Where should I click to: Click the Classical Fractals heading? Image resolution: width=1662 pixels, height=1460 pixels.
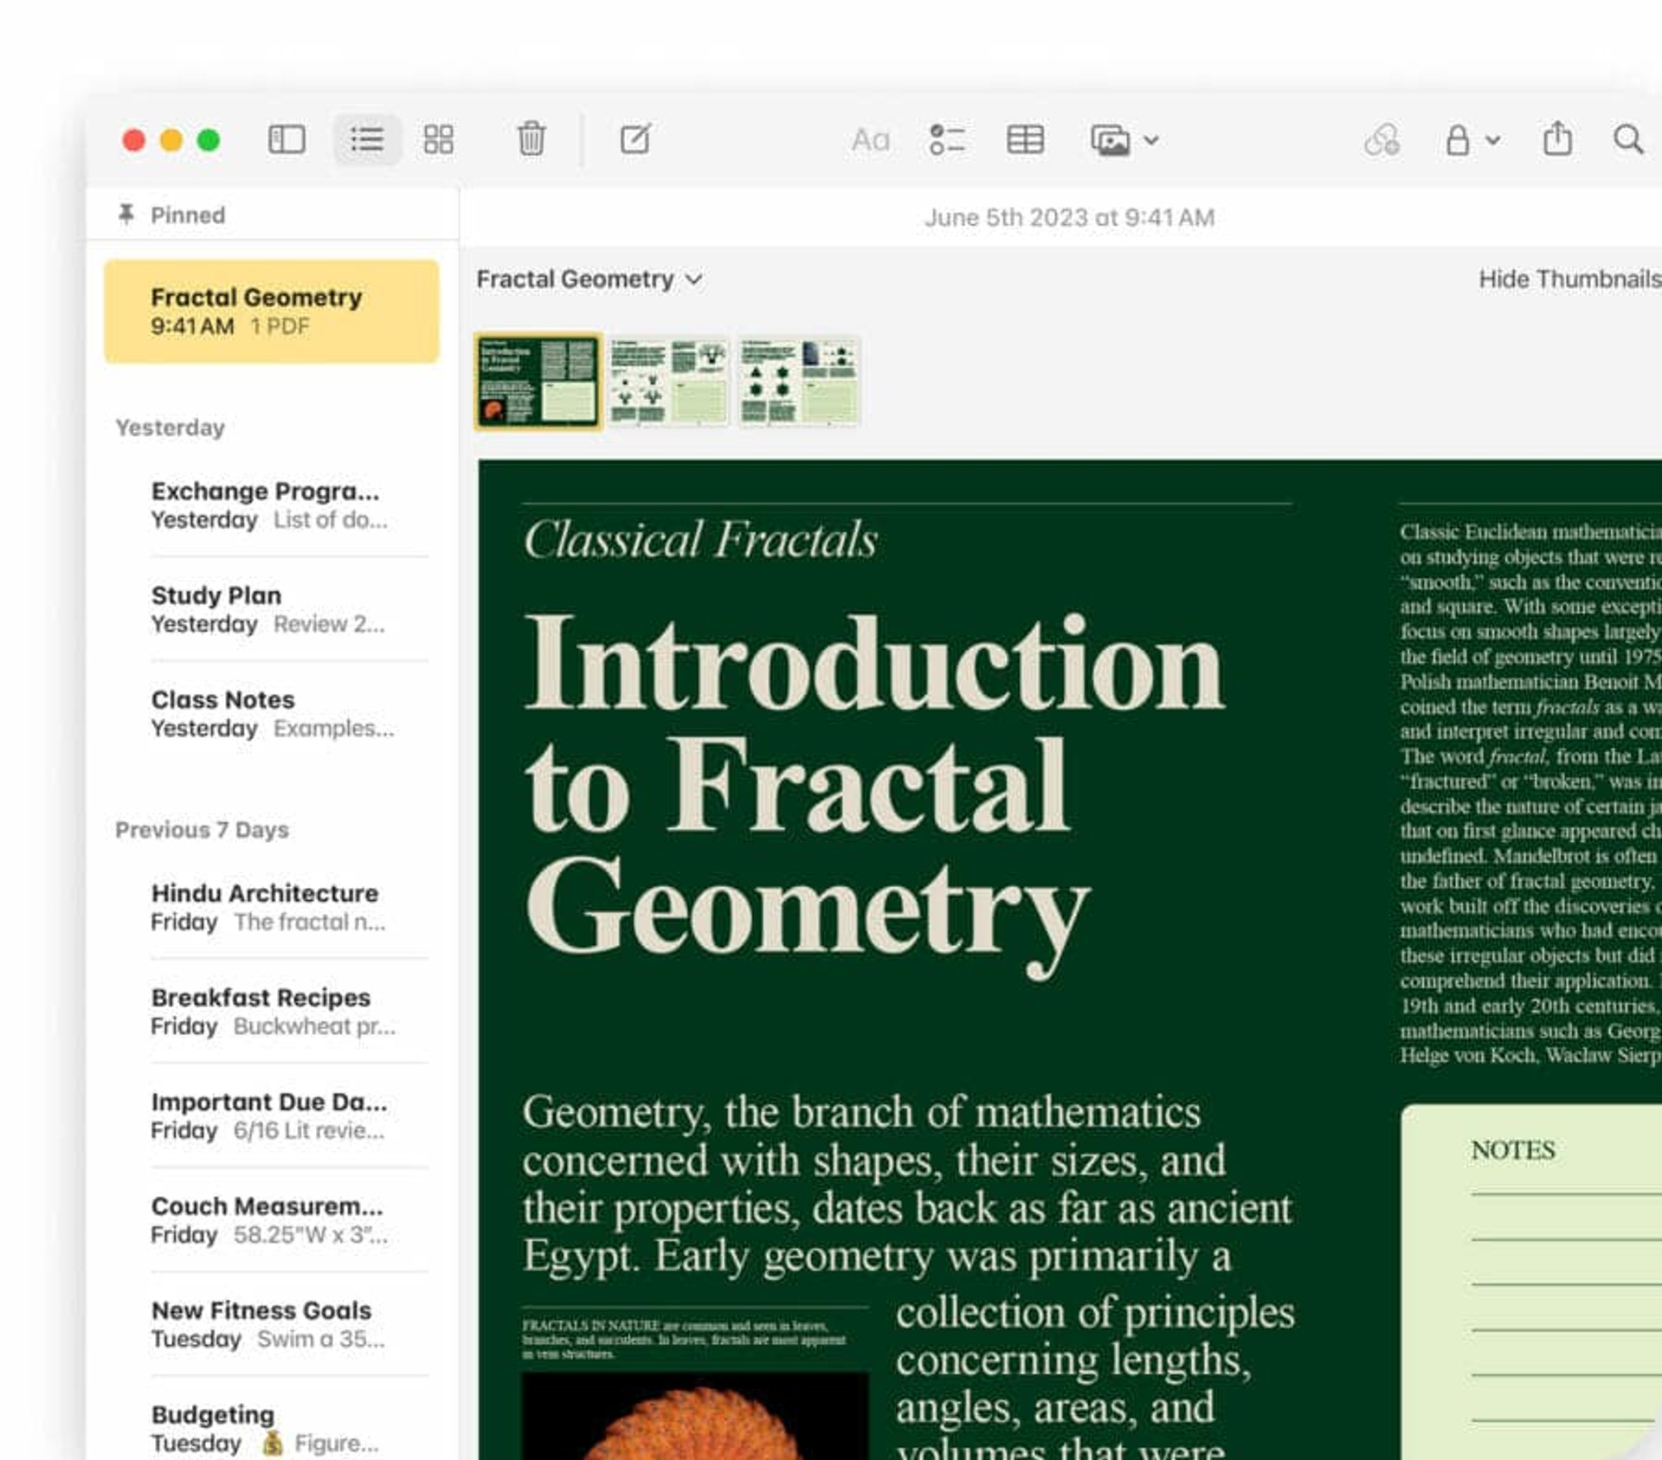pyautogui.click(x=700, y=539)
